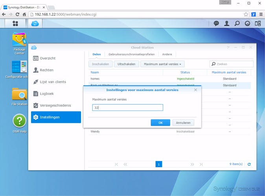Open the DSM search magnifier icon
Viewport: 265px width, 196px height.
coord(237,23)
